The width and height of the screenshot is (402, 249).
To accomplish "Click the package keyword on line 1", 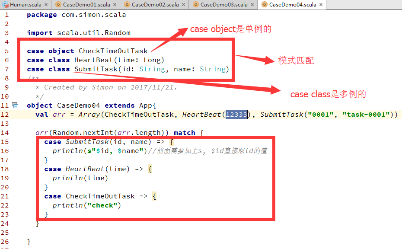I will pyautogui.click(x=42, y=15).
